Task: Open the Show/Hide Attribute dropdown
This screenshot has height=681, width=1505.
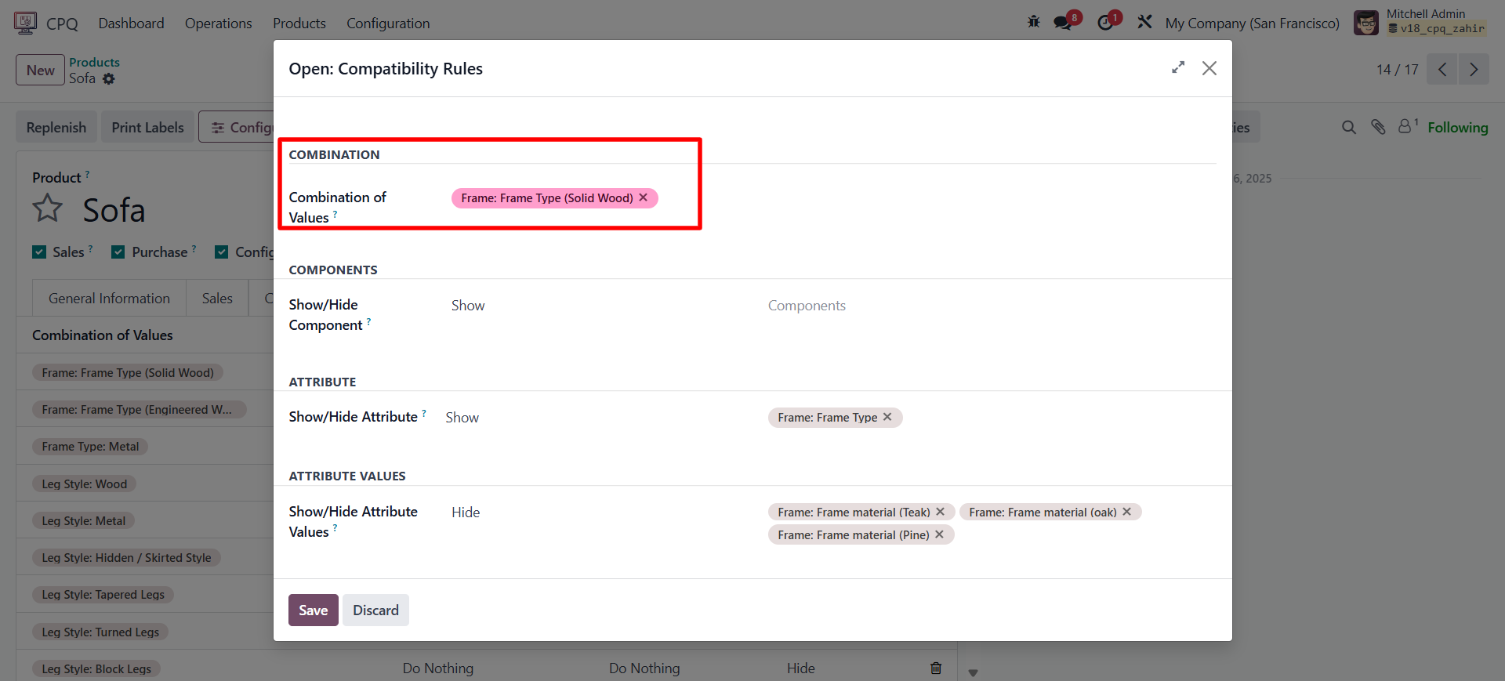Action: [596, 418]
